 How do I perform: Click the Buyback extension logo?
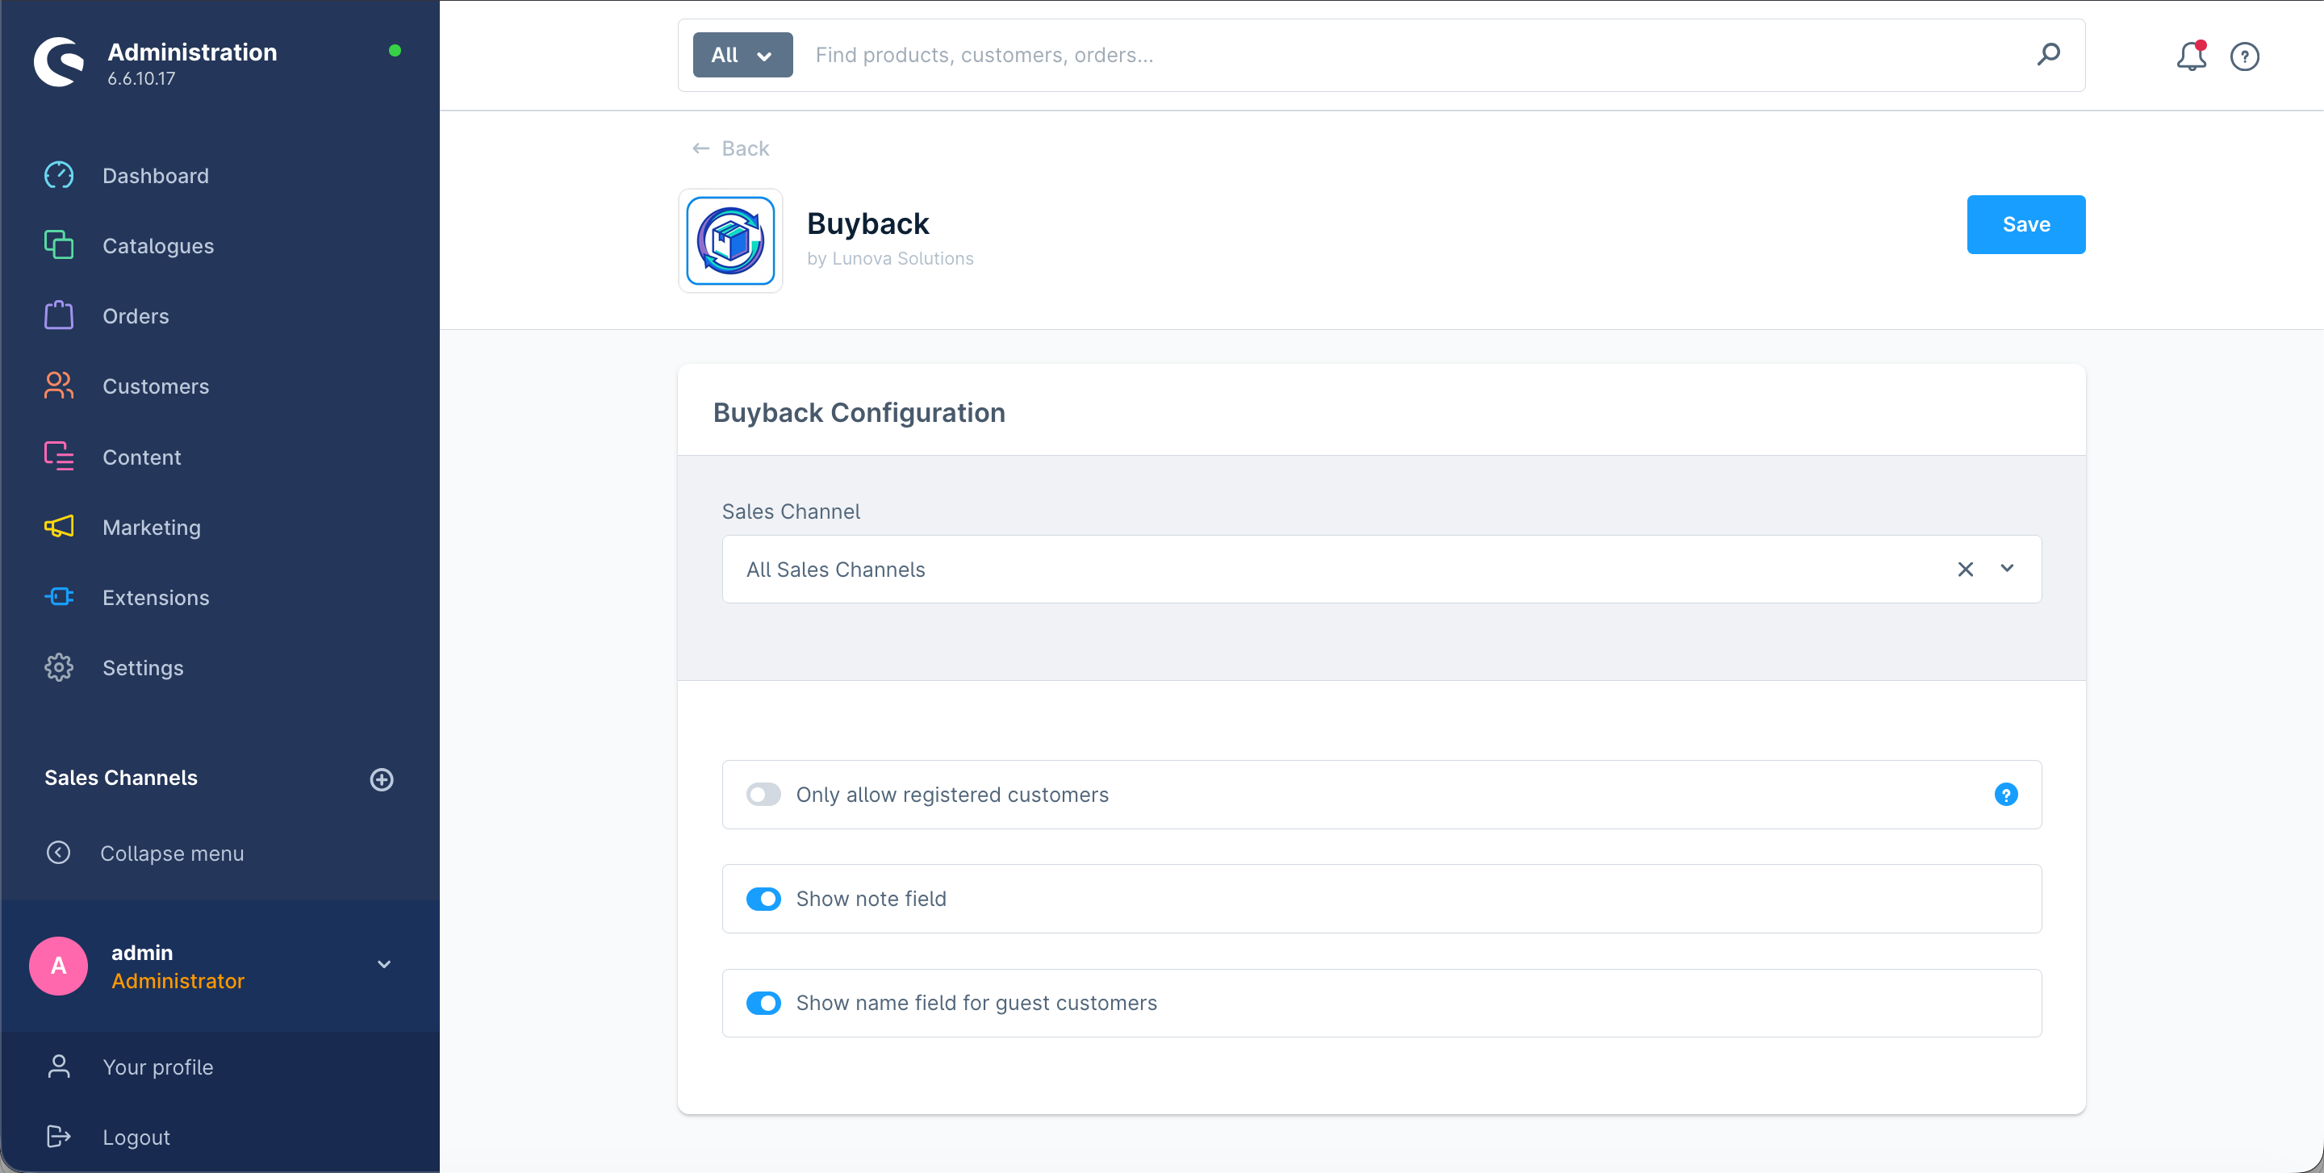729,240
